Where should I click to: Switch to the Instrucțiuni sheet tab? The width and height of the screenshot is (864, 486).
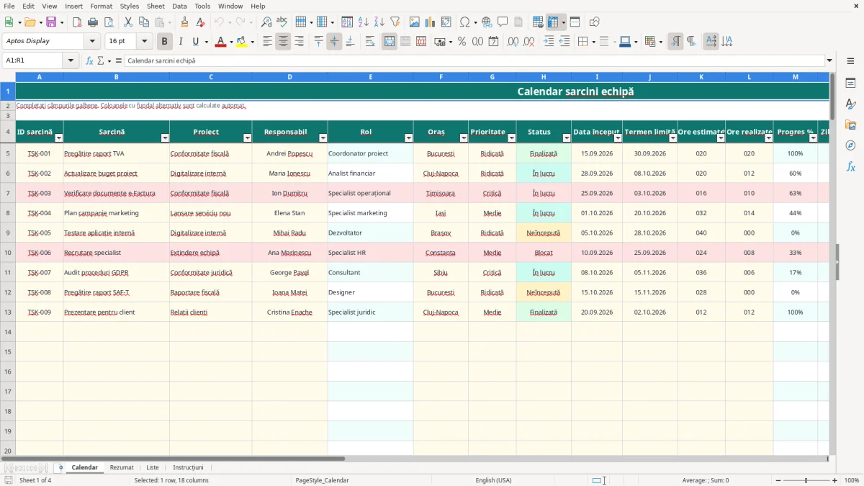[188, 467]
